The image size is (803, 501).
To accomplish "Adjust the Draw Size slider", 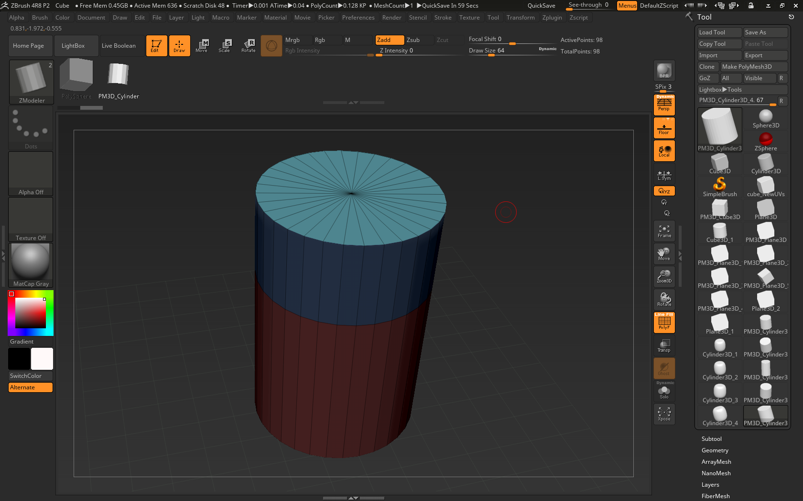I will coord(511,51).
